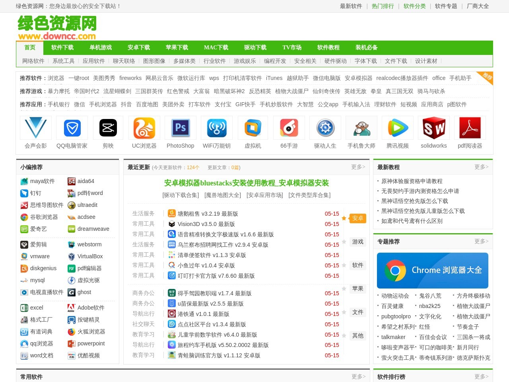Open the 驱动人生 gear icon
Screen dimensions: 509x382
tap(325, 128)
